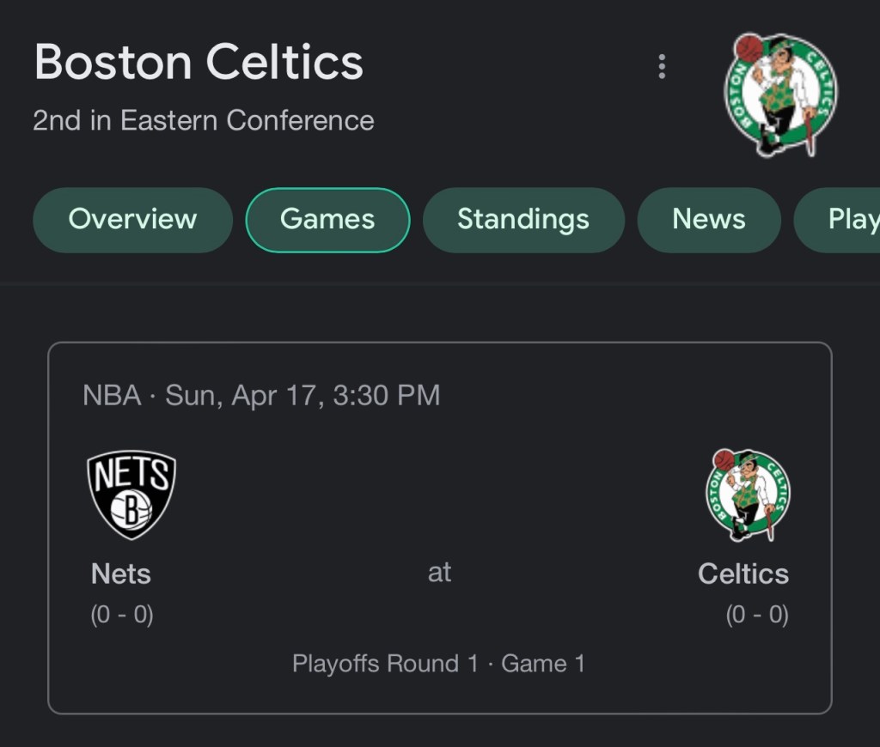This screenshot has width=880, height=747.
Task: Select the 'Playoffs Round 1' label
Action: 385,664
